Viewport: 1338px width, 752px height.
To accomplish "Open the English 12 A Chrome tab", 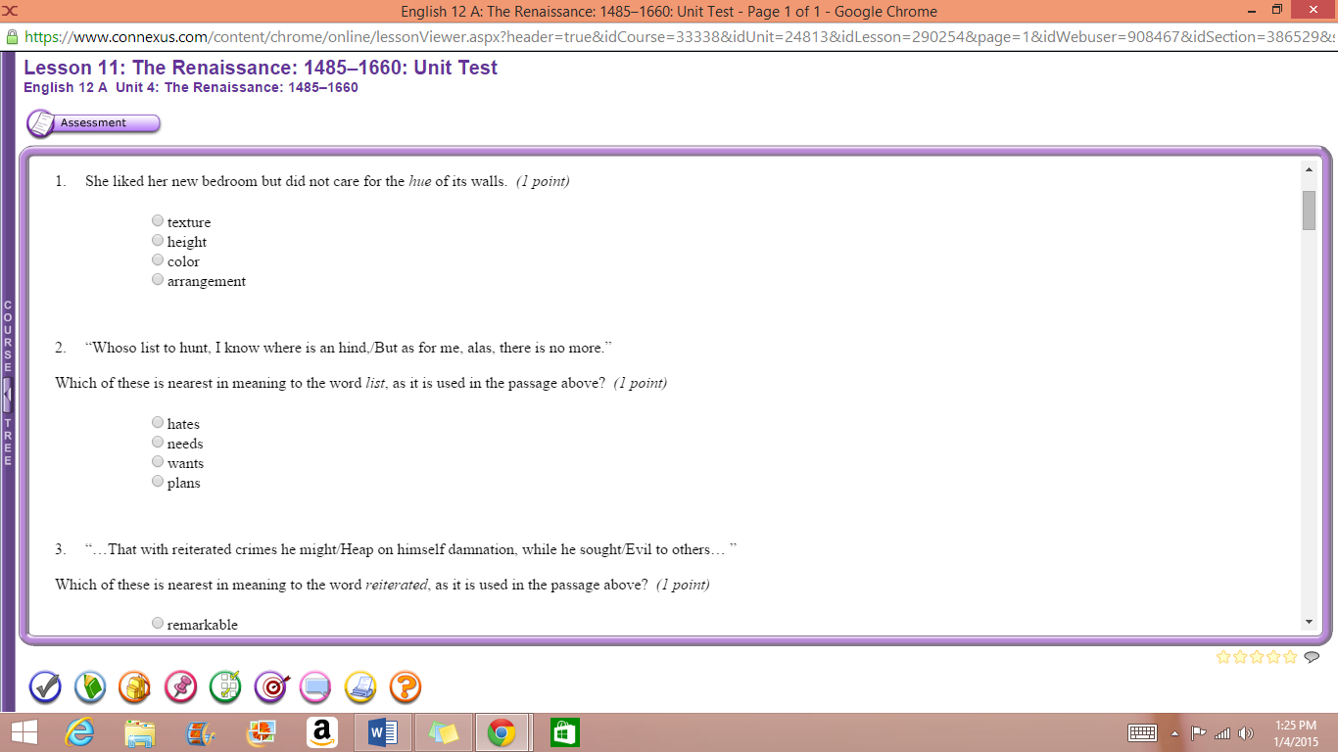I will pyautogui.click(x=669, y=11).
